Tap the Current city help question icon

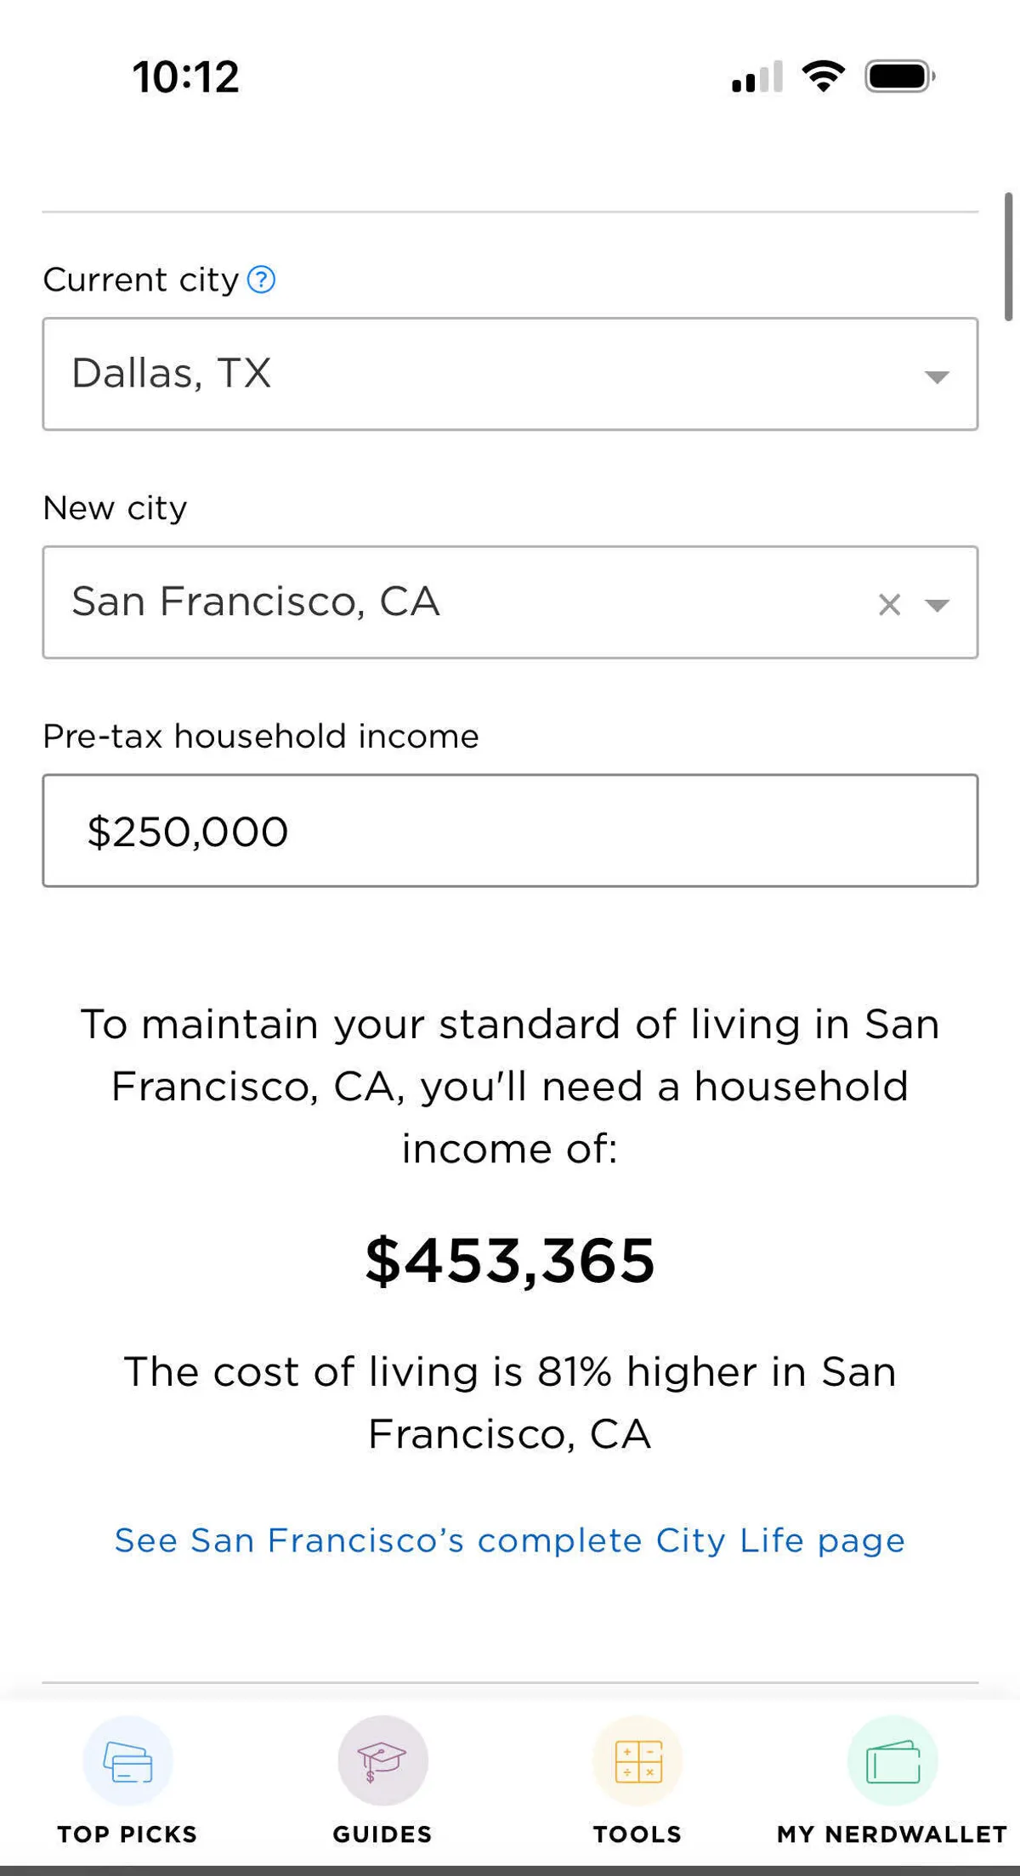click(x=261, y=280)
